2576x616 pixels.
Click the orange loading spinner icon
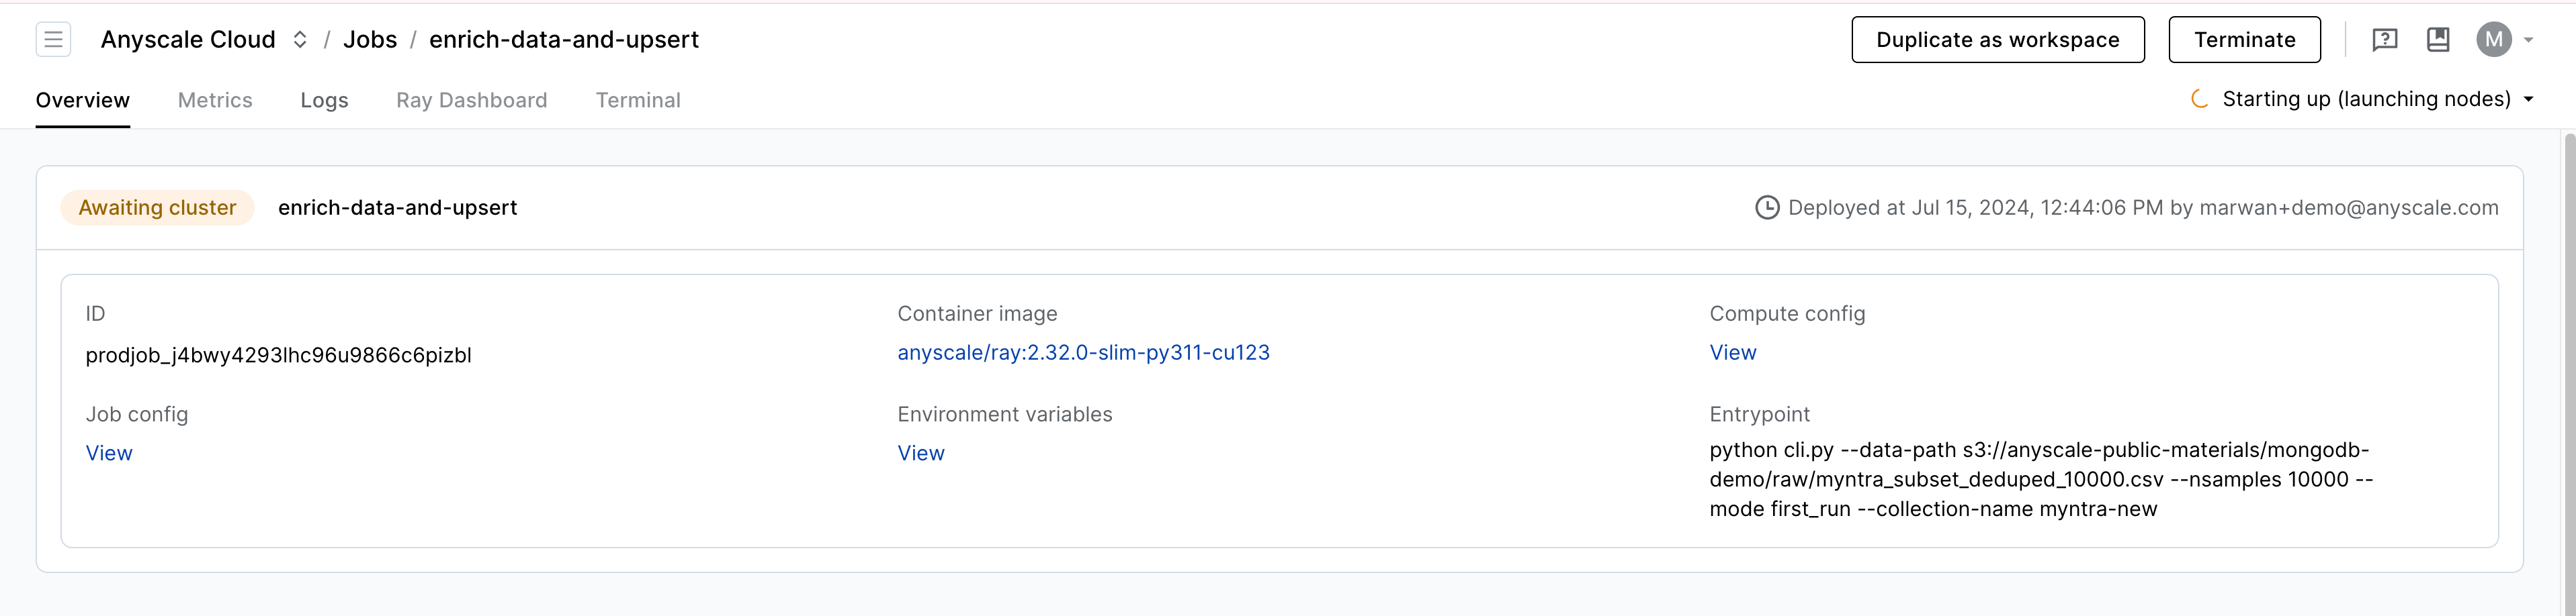[2199, 99]
